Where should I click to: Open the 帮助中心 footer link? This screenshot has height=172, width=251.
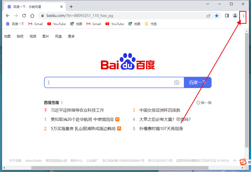77,161
